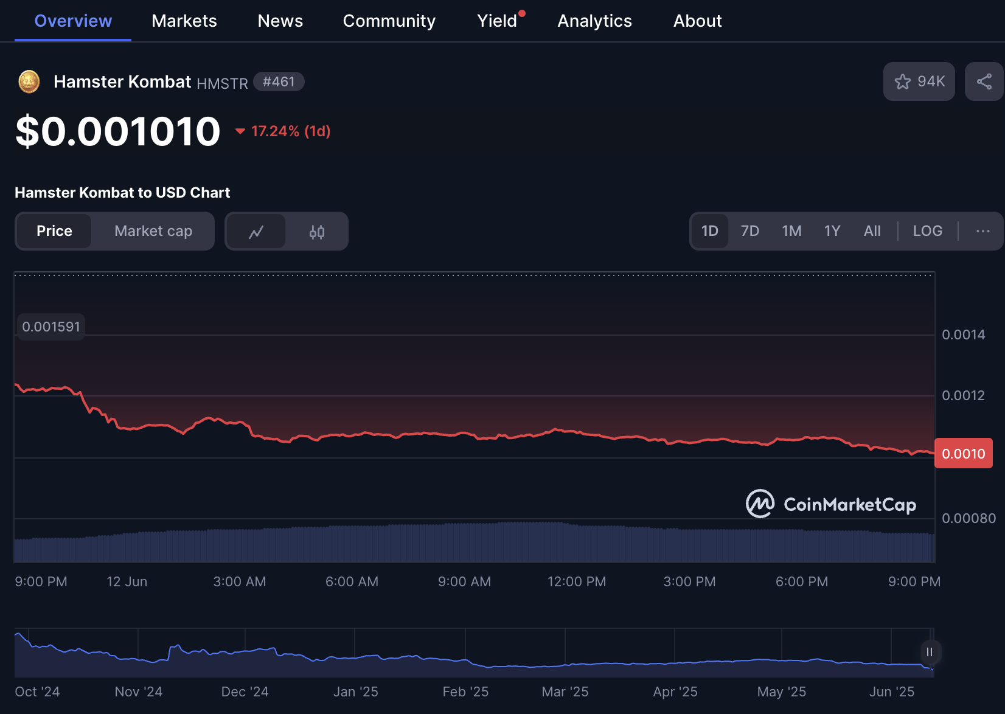Screen dimensions: 1005x714
Task: Click the 3:00 AM time axis label
Action: tap(240, 581)
